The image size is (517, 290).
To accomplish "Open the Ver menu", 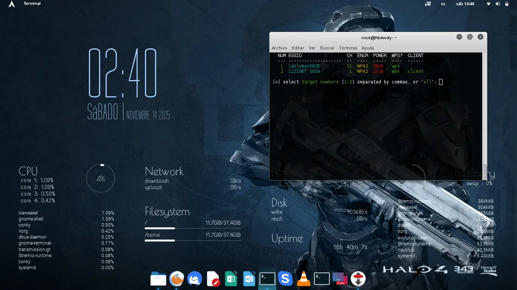I will [x=312, y=48].
